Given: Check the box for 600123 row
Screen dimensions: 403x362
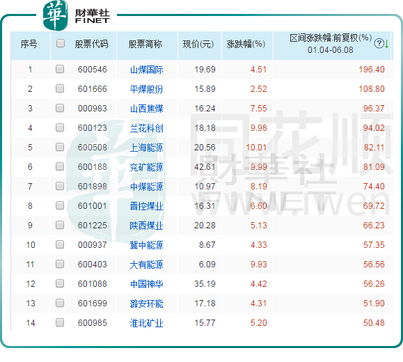Looking at the screenshot, I should (60, 127).
